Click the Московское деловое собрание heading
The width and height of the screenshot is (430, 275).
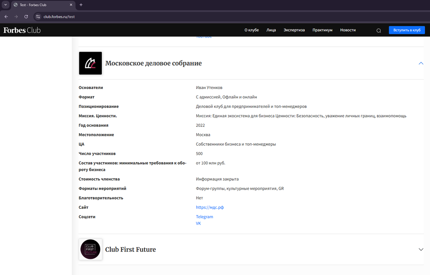(x=154, y=63)
